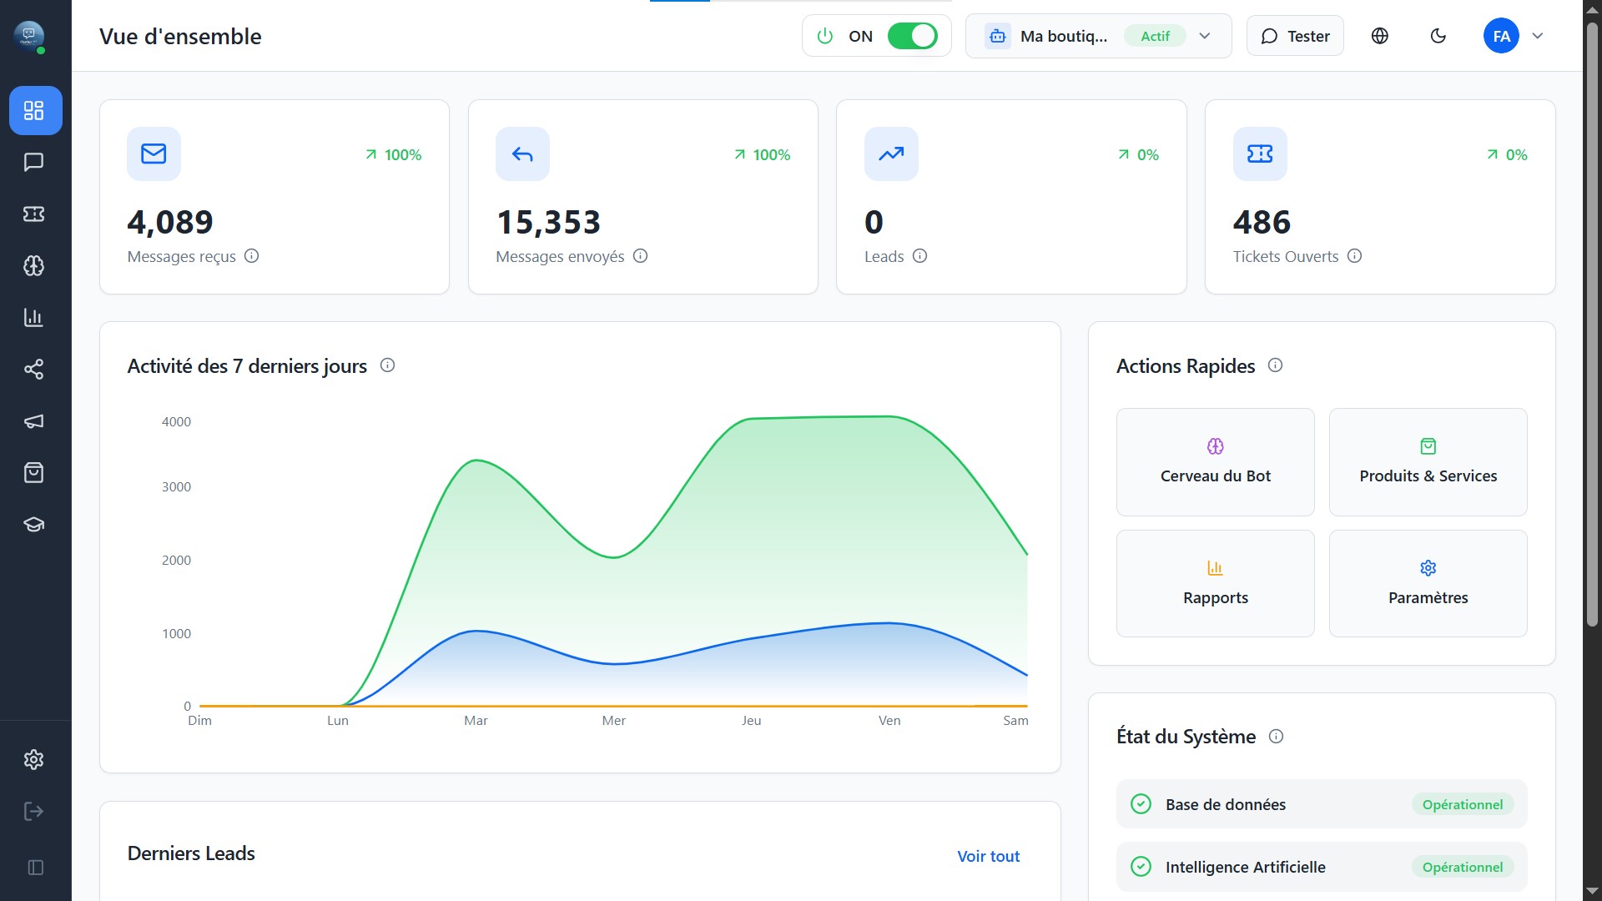Image resolution: width=1602 pixels, height=901 pixels.
Task: Open the conversations chat panel
Action: [x=34, y=162]
